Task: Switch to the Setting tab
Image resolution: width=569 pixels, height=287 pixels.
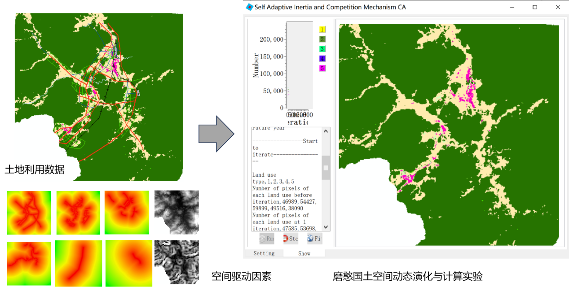Action: coord(264,253)
